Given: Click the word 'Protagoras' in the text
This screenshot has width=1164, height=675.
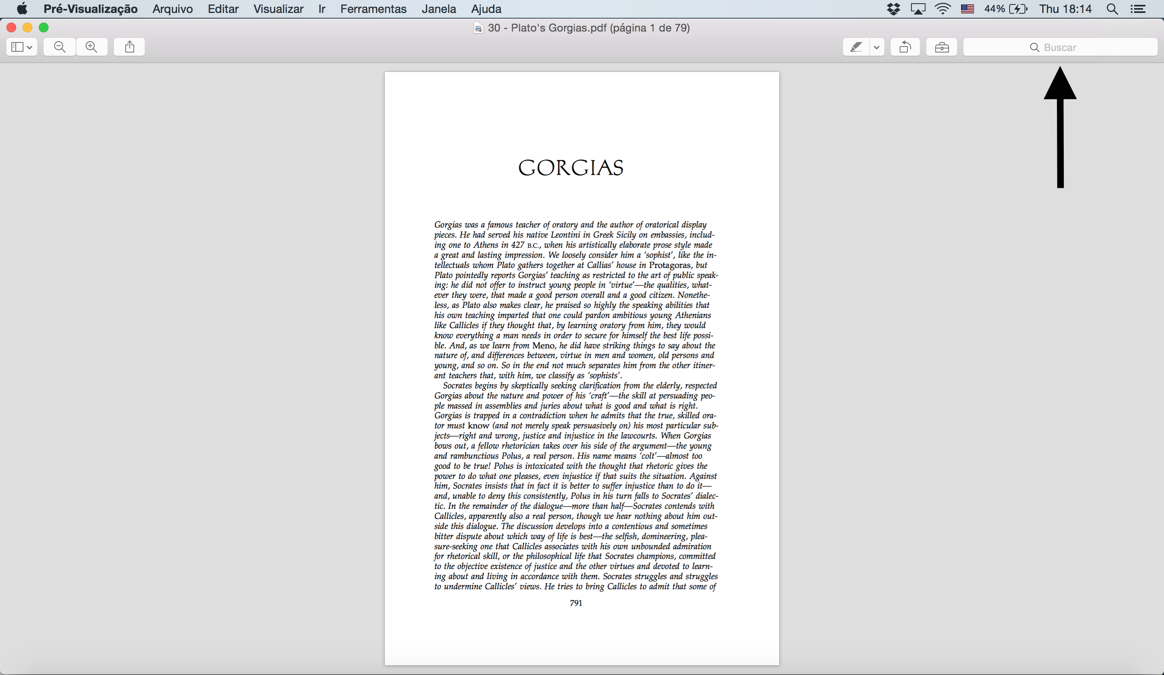Looking at the screenshot, I should (x=670, y=265).
